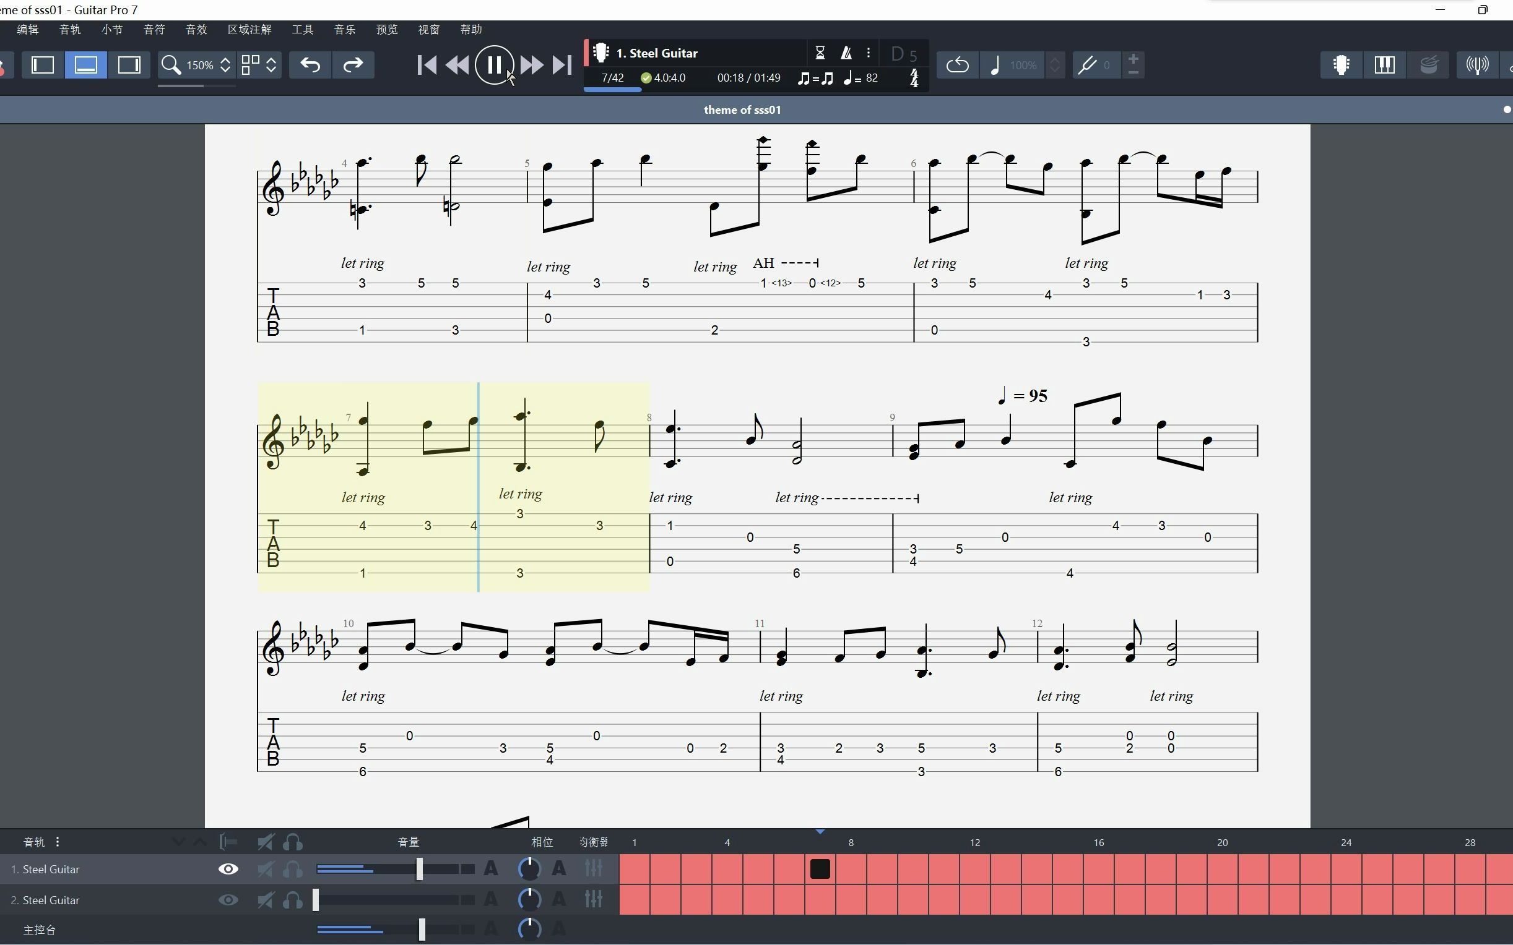Image resolution: width=1513 pixels, height=945 pixels.
Task: Open the 音符 menu
Action: (152, 30)
